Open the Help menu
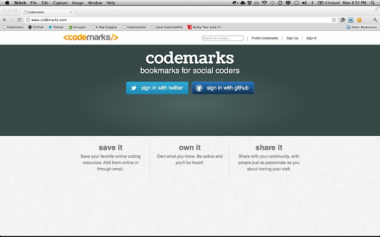Screen dimensions: 380x237 [111, 3]
